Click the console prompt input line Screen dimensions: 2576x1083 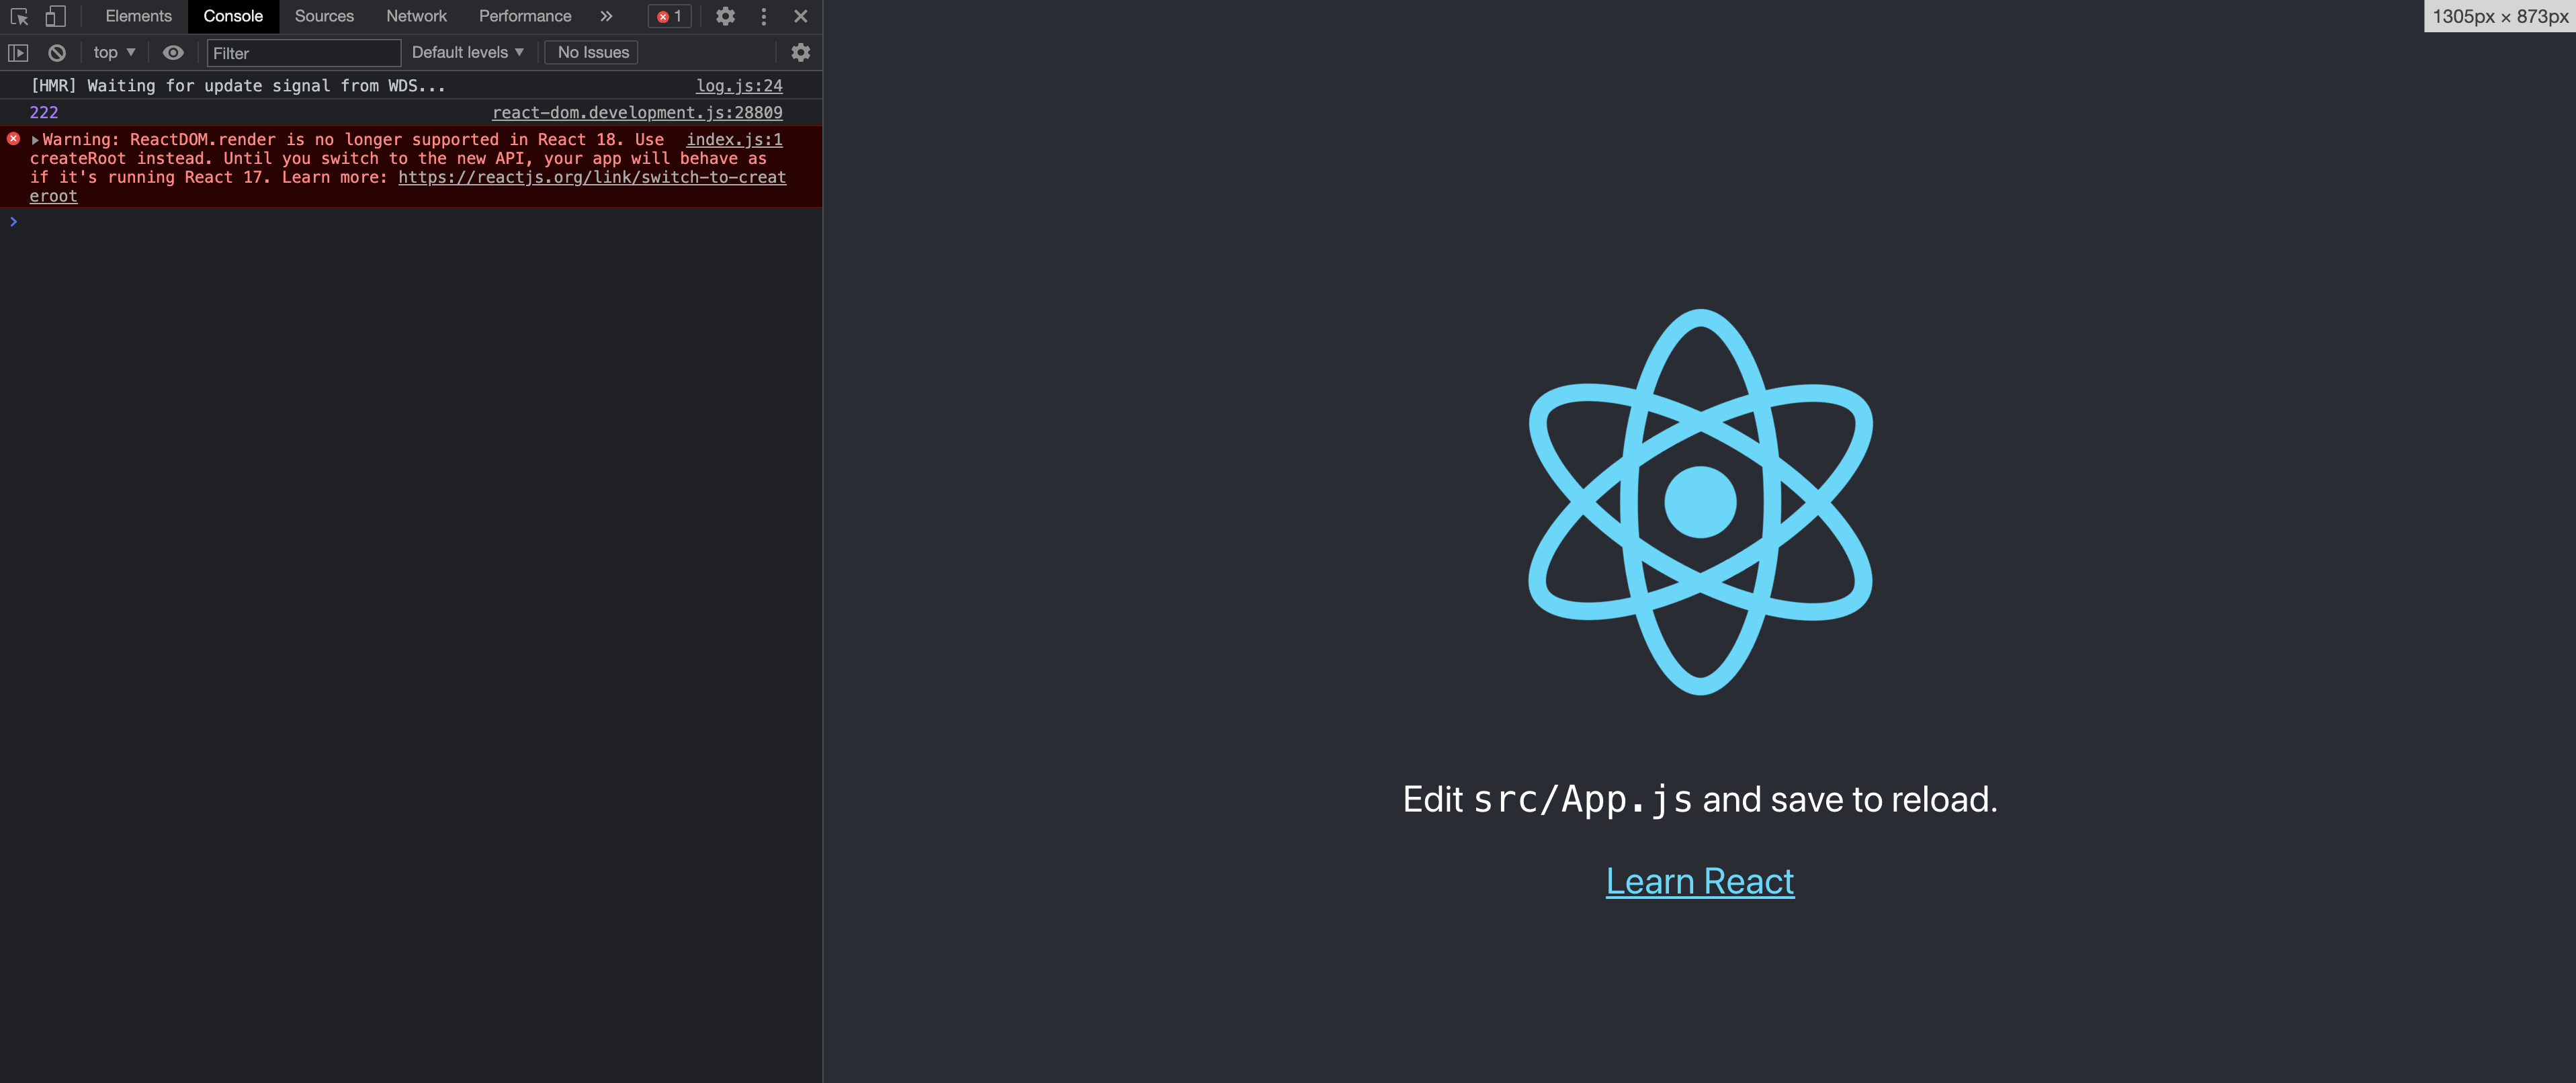(x=411, y=221)
